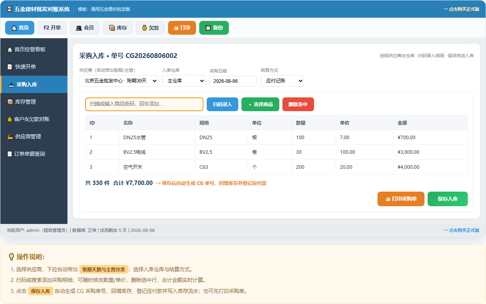Open the 供应商 dropdown 北京五金批发中心
This screenshot has height=304, width=486.
pyautogui.click(x=119, y=81)
